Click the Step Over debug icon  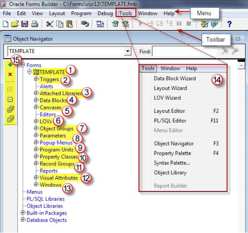point(160,24)
